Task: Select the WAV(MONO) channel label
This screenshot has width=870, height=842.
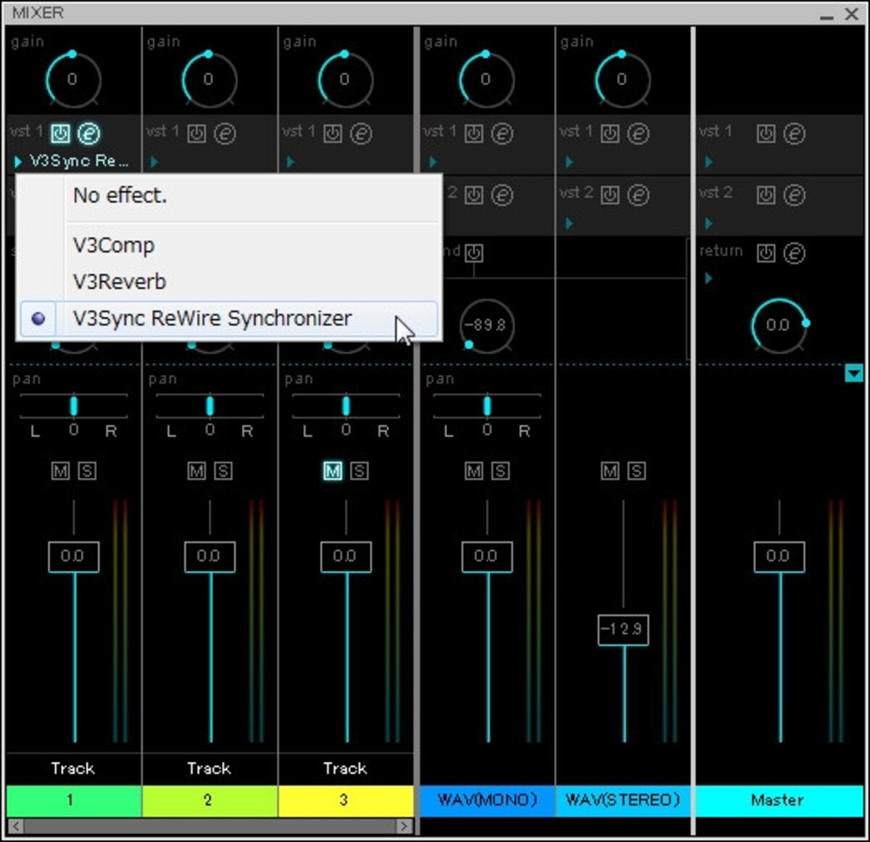Action: click(x=487, y=800)
